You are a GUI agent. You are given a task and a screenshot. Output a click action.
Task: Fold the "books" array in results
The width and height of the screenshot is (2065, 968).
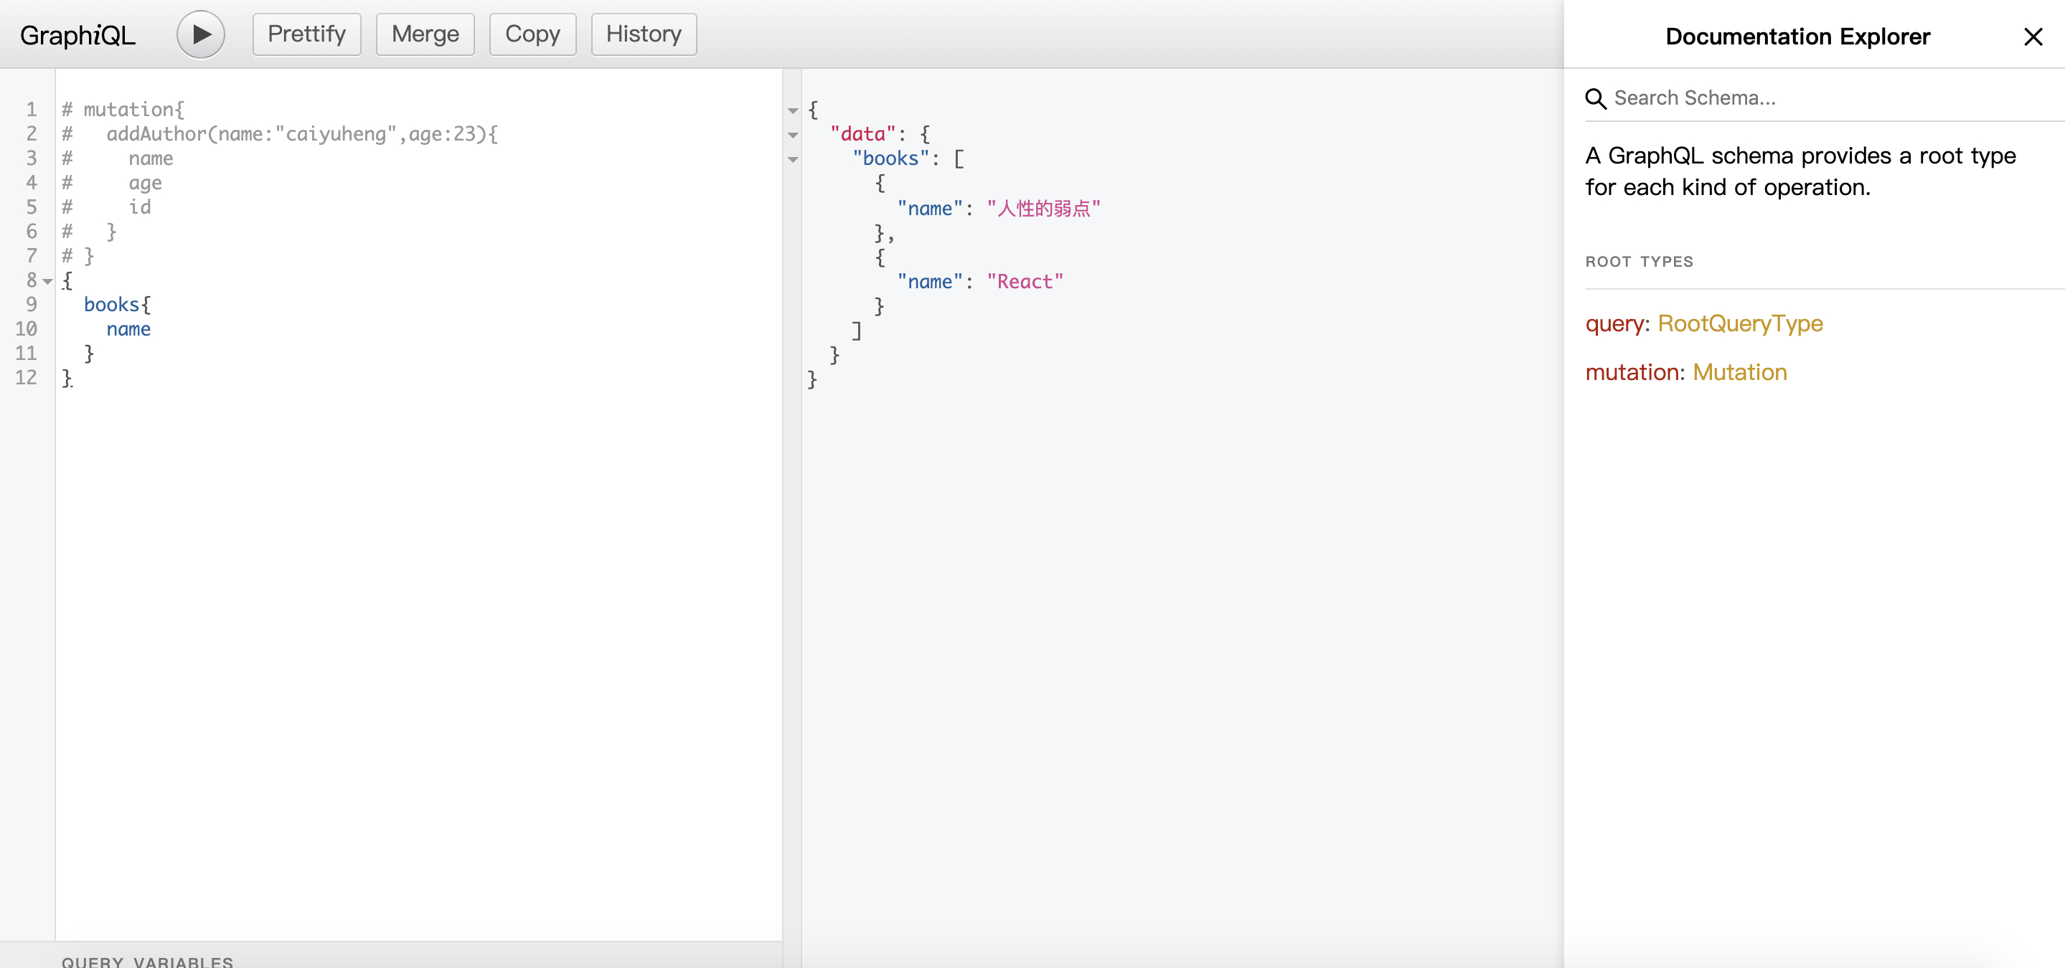(793, 159)
